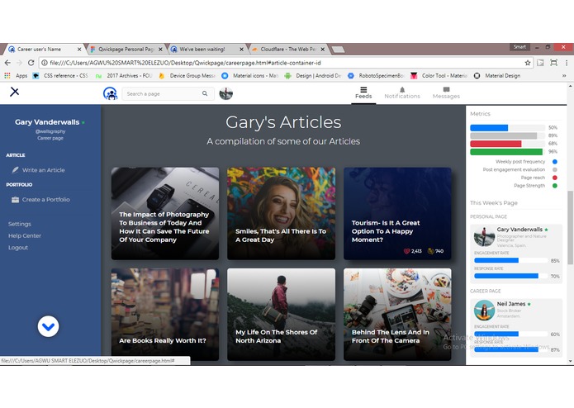Open My Life On The Shores article
The width and height of the screenshot is (574, 408).
pos(281,315)
